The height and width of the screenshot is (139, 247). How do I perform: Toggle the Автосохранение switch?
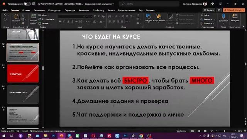coord(27,4)
